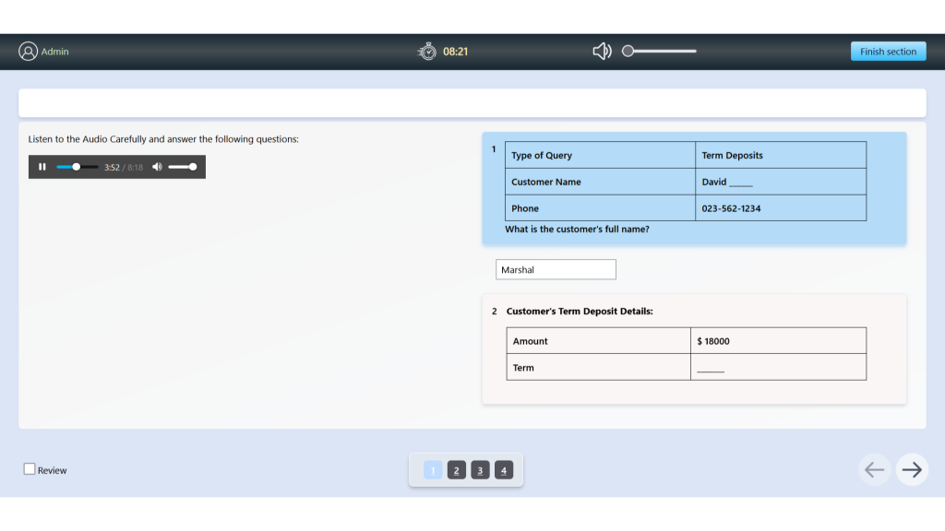The width and height of the screenshot is (945, 531).
Task: Open the Admin profile icon
Action: (x=27, y=51)
